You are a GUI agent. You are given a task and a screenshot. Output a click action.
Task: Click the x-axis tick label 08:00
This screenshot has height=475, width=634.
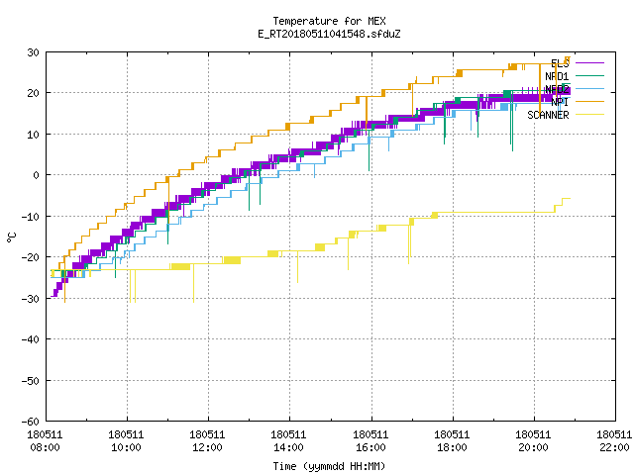pyautogui.click(x=45, y=447)
